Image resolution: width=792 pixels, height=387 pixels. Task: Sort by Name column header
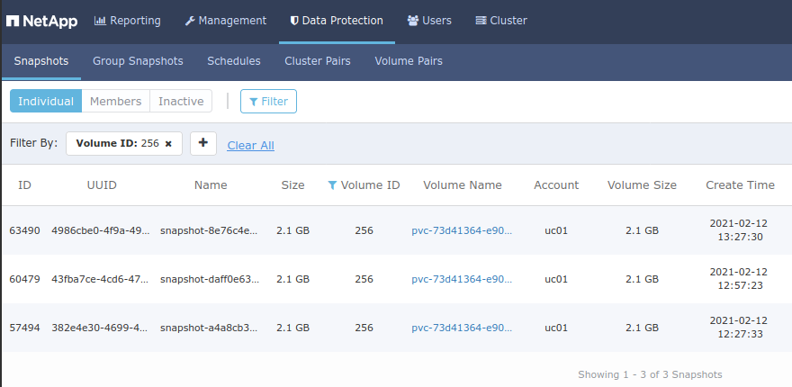coord(211,184)
